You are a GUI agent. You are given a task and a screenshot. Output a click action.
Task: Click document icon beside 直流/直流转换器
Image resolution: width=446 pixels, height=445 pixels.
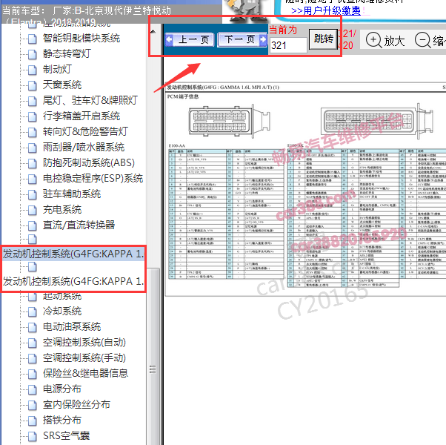coord(33,226)
